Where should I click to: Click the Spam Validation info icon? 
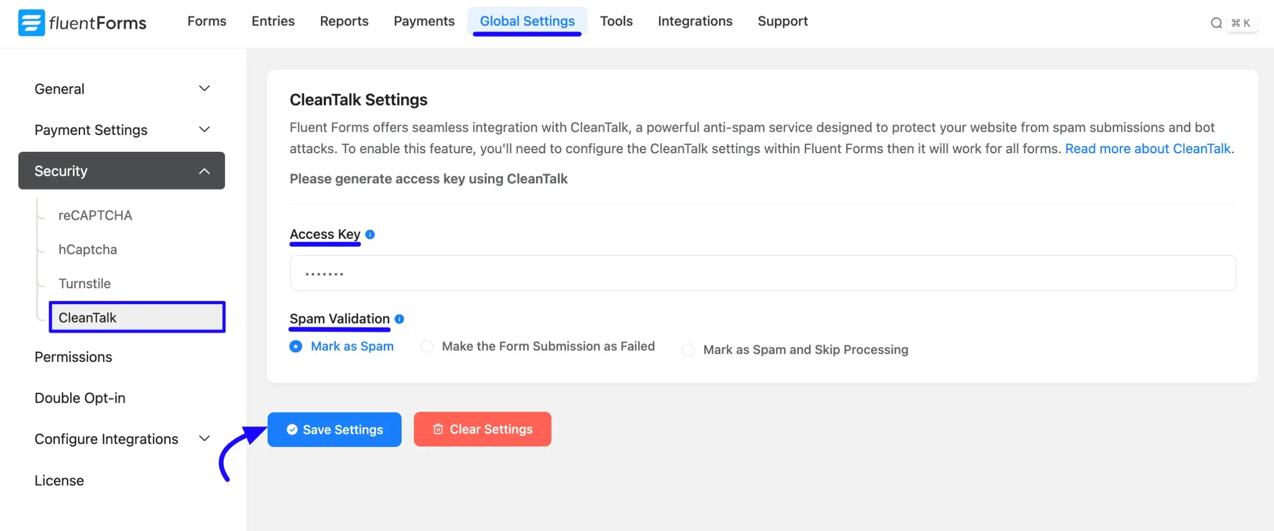click(x=399, y=319)
